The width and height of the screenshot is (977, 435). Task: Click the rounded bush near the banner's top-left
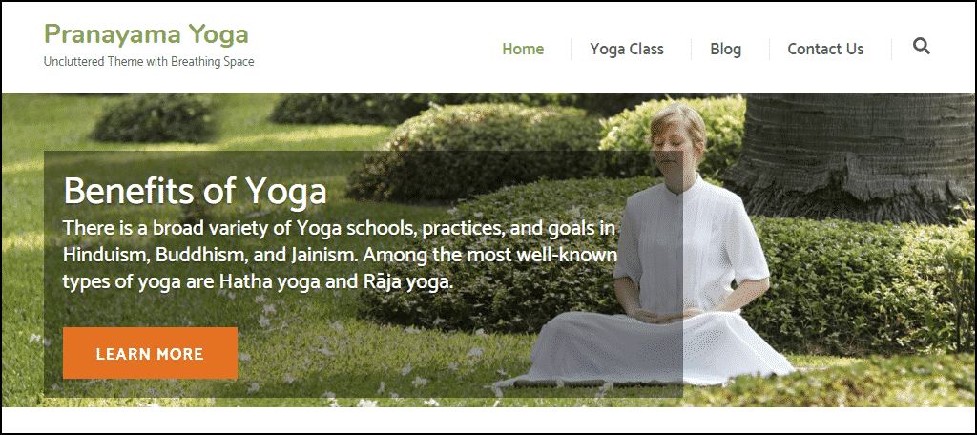pos(154,118)
